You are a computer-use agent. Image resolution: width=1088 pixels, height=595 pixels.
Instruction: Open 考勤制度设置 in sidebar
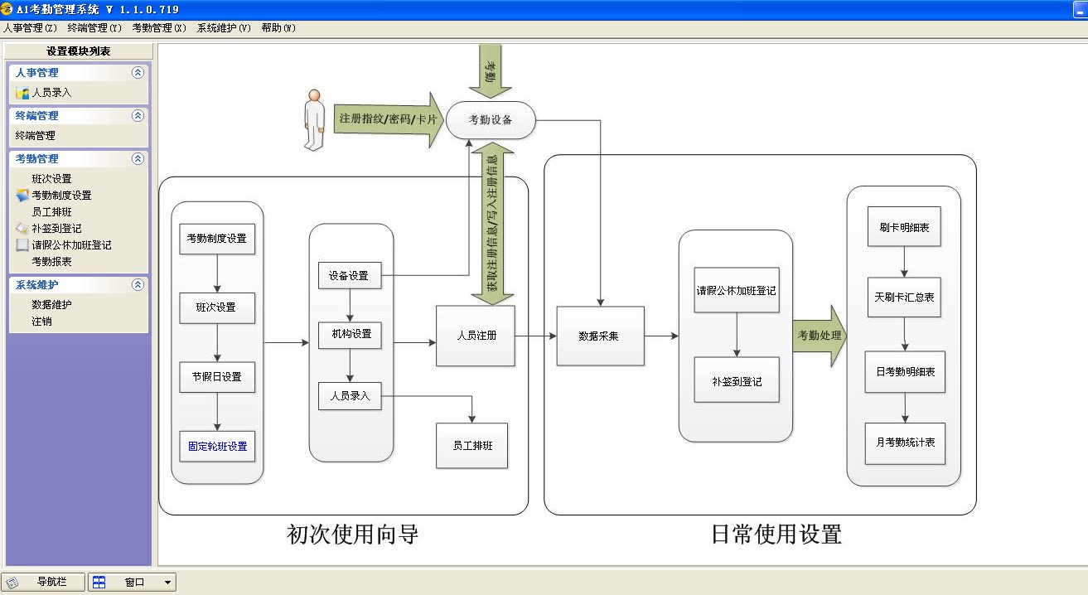(61, 196)
